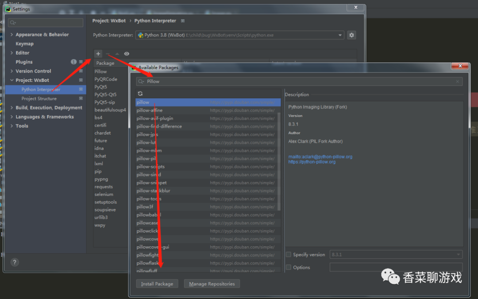Click the available packages list scrollbar
Screen dimensions: 478x299
pos(279,162)
